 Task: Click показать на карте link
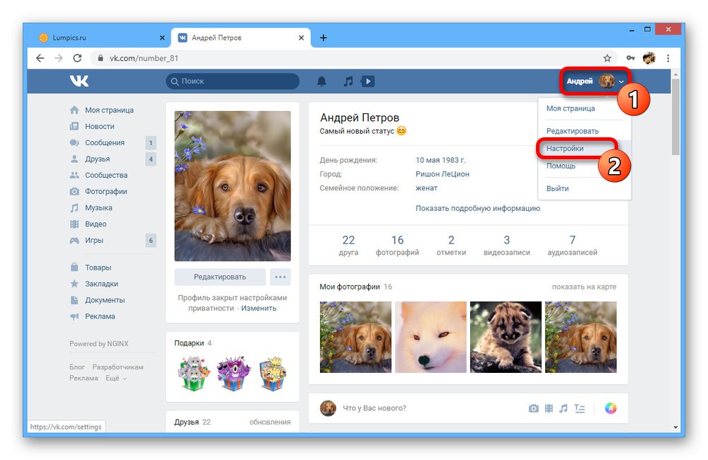[584, 287]
